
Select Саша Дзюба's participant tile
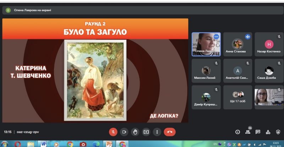pos(269,71)
